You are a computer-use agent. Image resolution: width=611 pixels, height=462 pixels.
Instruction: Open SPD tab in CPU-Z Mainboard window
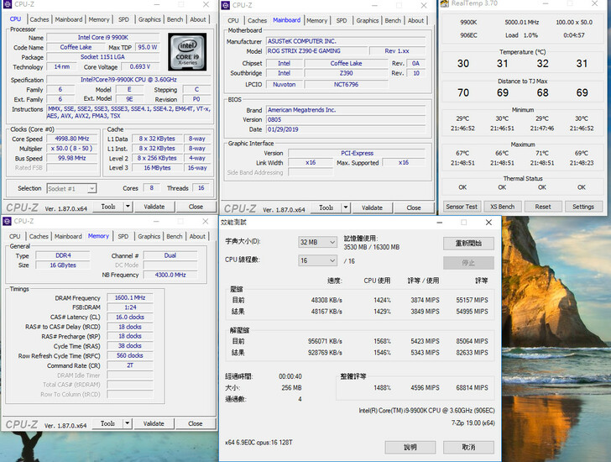341,20
